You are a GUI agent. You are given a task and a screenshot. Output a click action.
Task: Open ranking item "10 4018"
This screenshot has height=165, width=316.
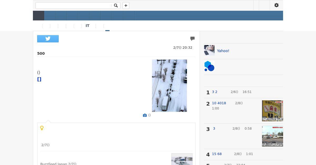[x=219, y=103]
